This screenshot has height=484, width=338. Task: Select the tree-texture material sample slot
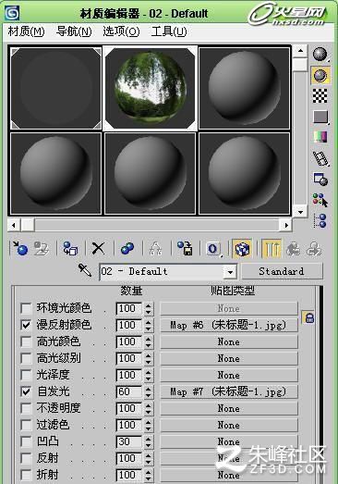click(151, 88)
